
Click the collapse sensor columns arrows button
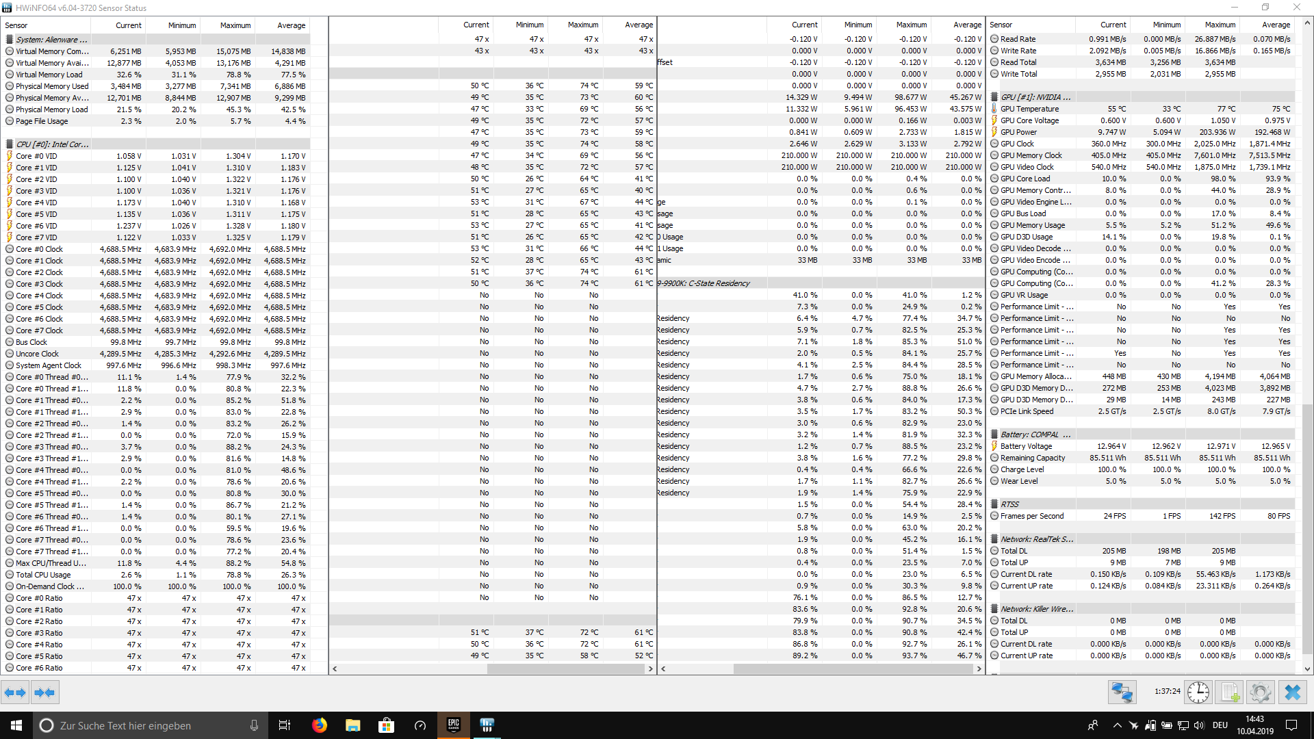tap(44, 692)
